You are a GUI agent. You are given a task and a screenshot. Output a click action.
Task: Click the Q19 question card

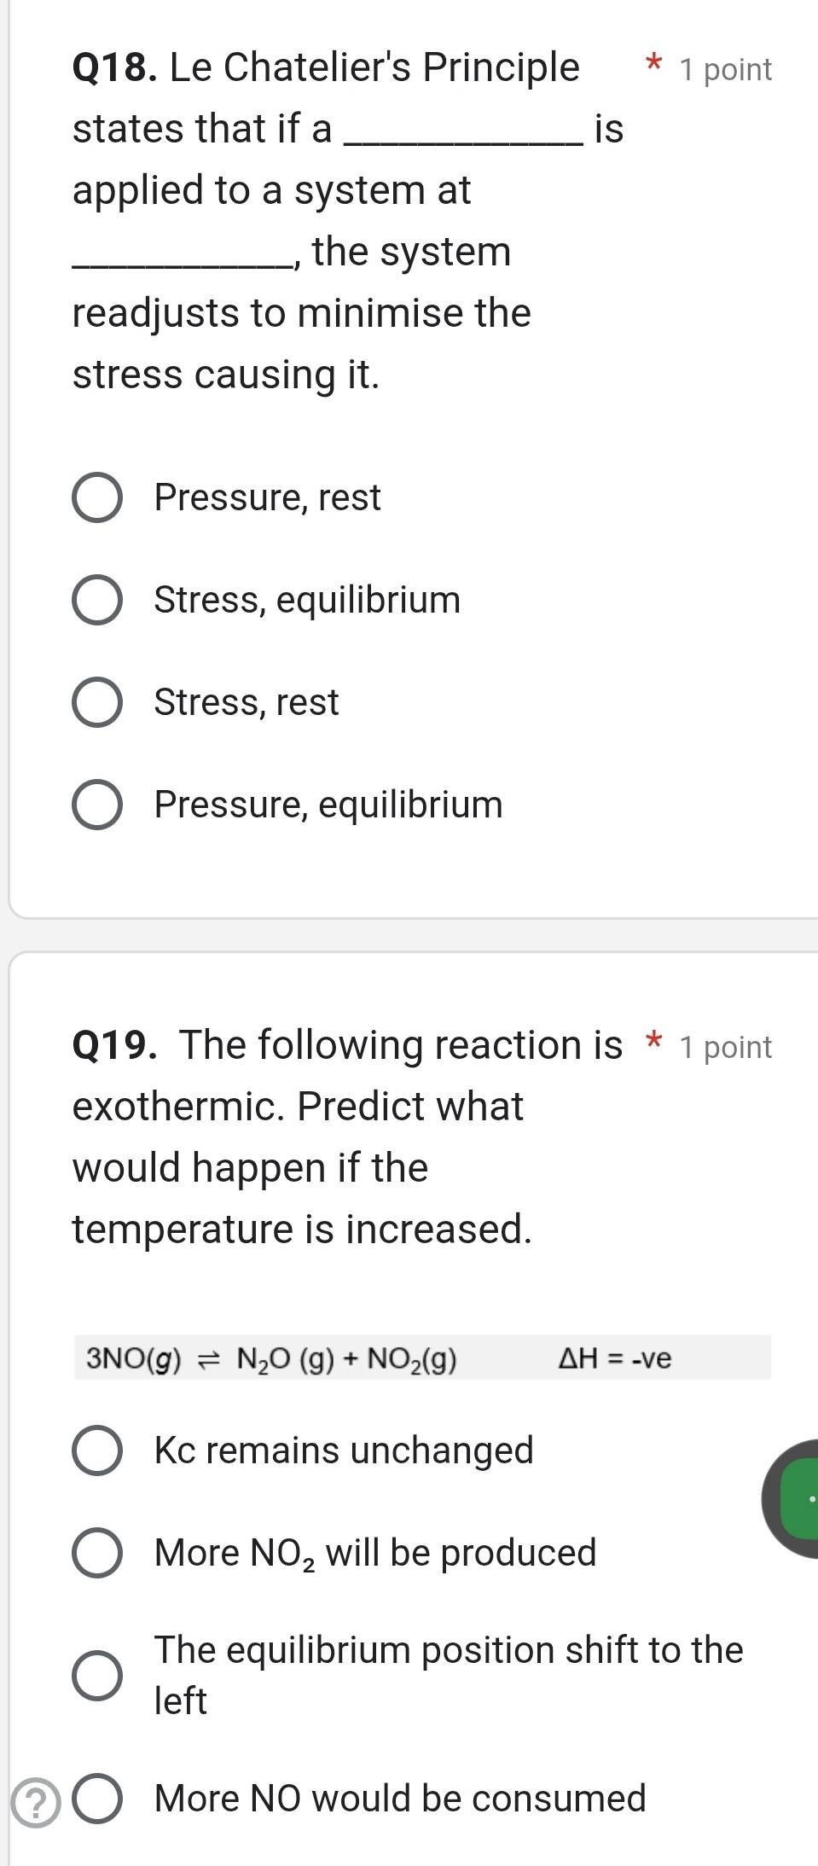(409, 1408)
